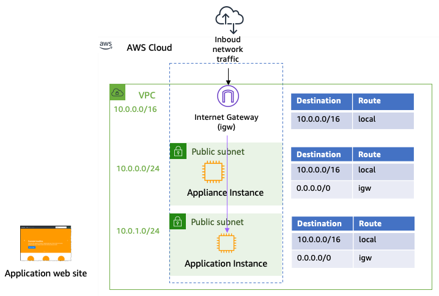
Task: Click the subnet CIDR 10.0.1.0/24 text
Action: (138, 231)
